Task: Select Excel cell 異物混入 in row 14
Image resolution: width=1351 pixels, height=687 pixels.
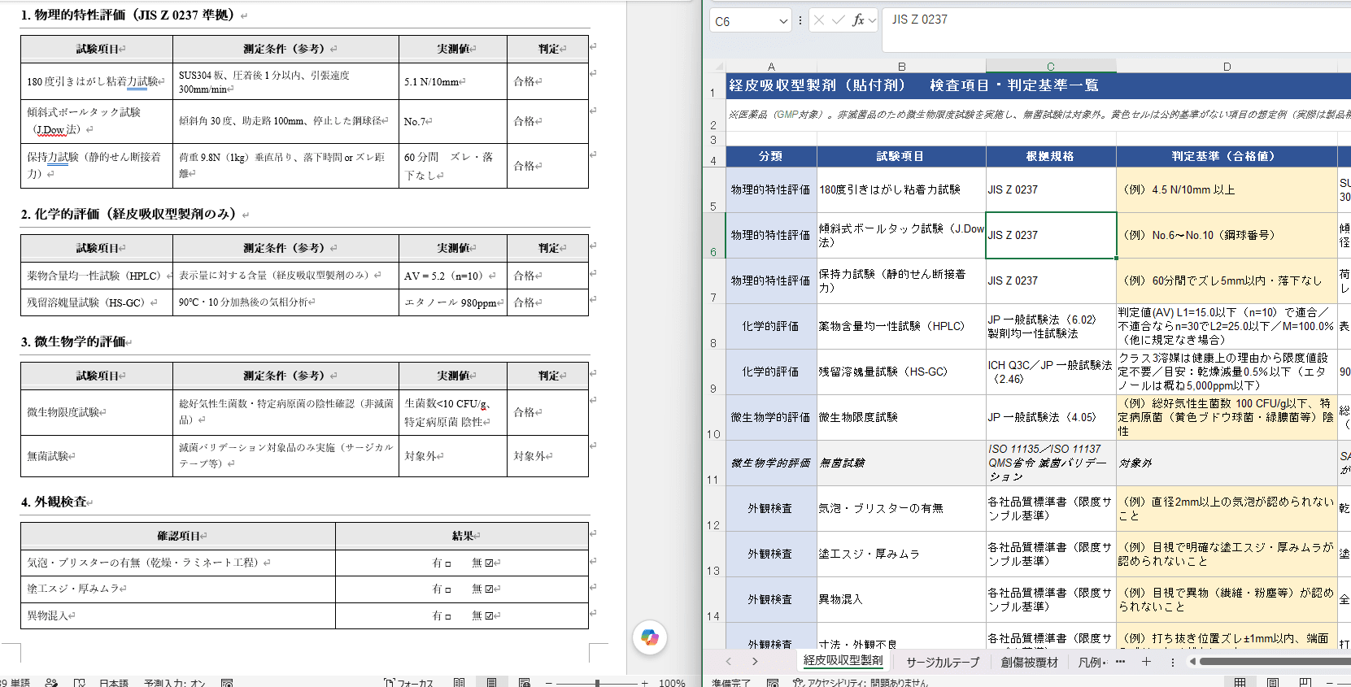Action: point(901,600)
